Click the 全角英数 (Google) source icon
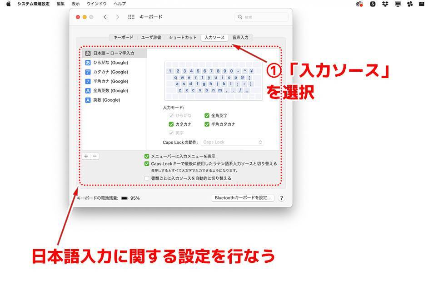Screen dimensions: 428x285 click(88, 91)
